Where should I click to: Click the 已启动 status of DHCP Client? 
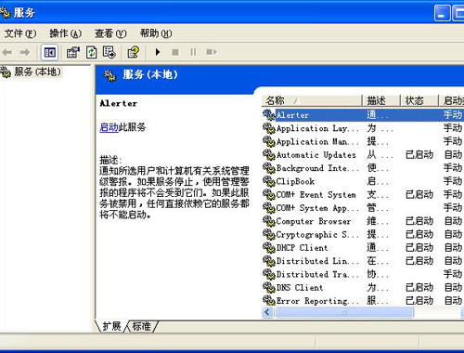pyautogui.click(x=419, y=248)
